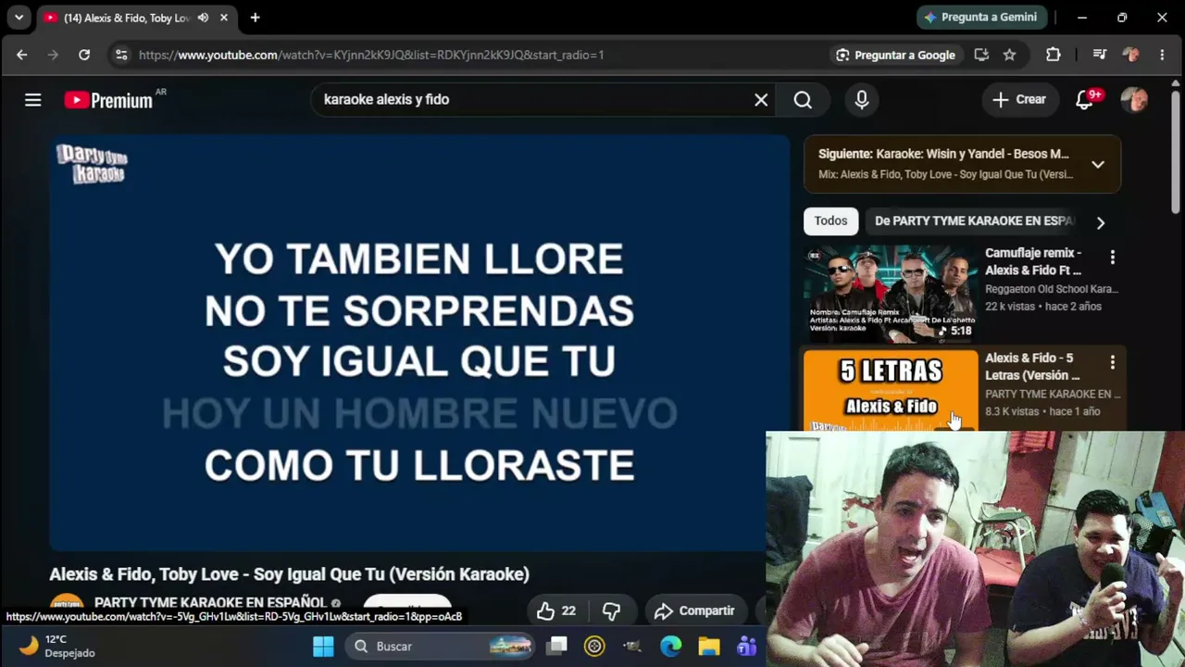Open the Camuflaje remix video thumbnail
The width and height of the screenshot is (1185, 667).
(891, 294)
